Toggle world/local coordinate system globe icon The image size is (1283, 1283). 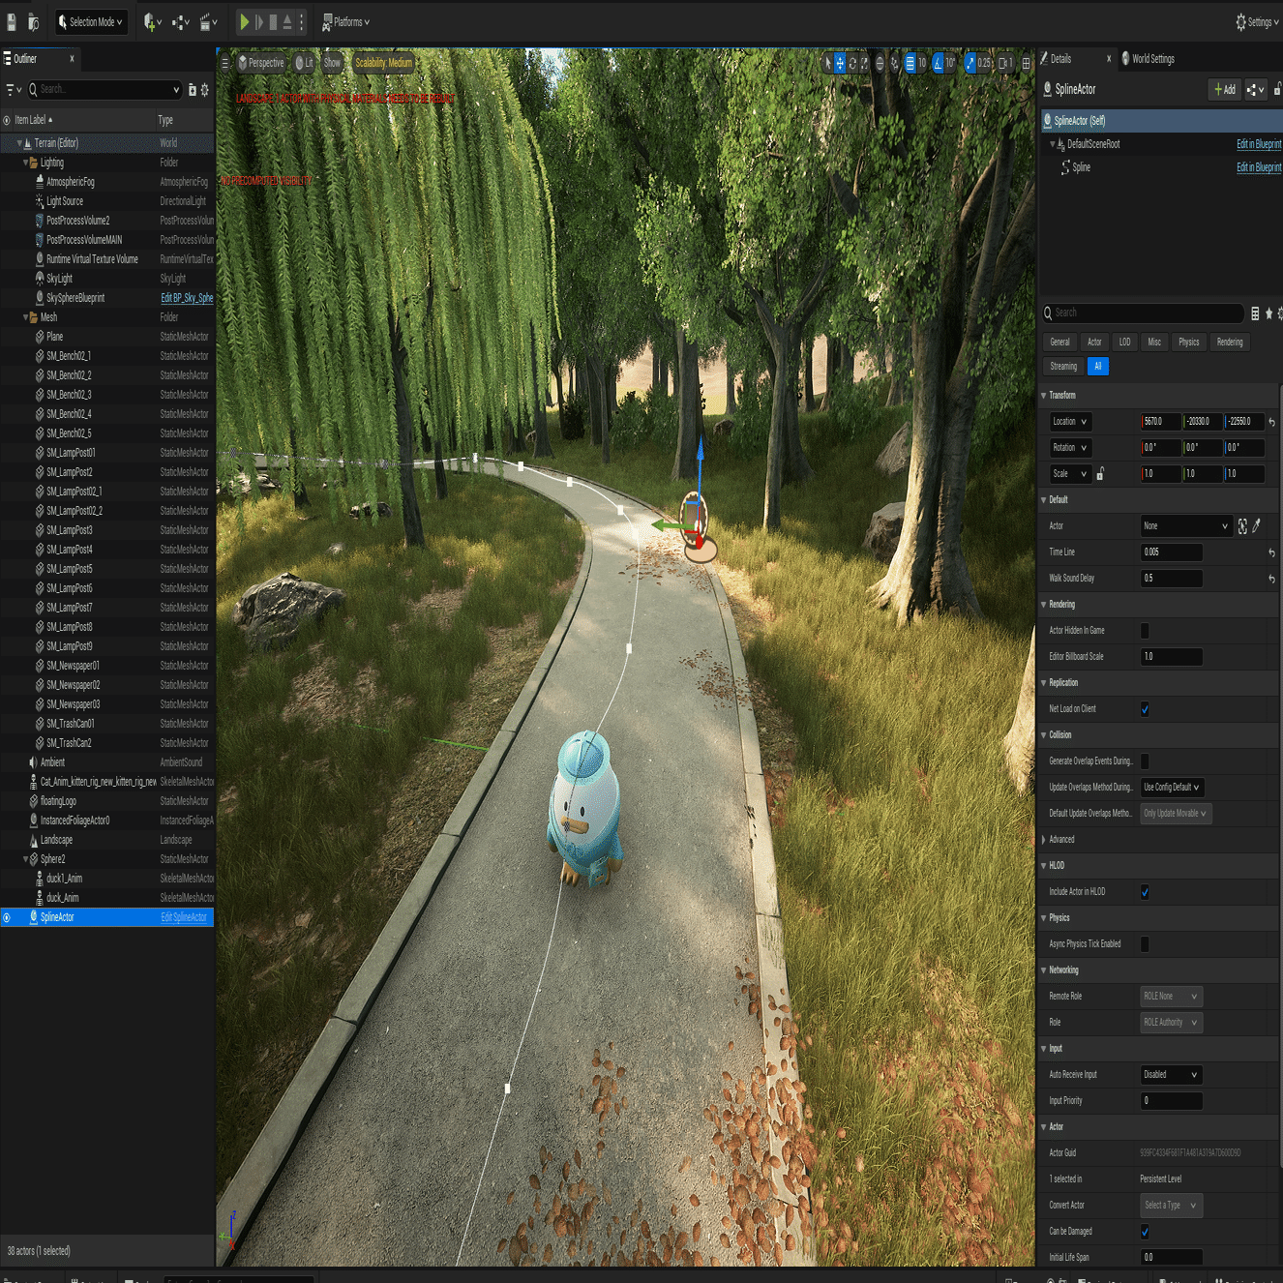pyautogui.click(x=880, y=63)
